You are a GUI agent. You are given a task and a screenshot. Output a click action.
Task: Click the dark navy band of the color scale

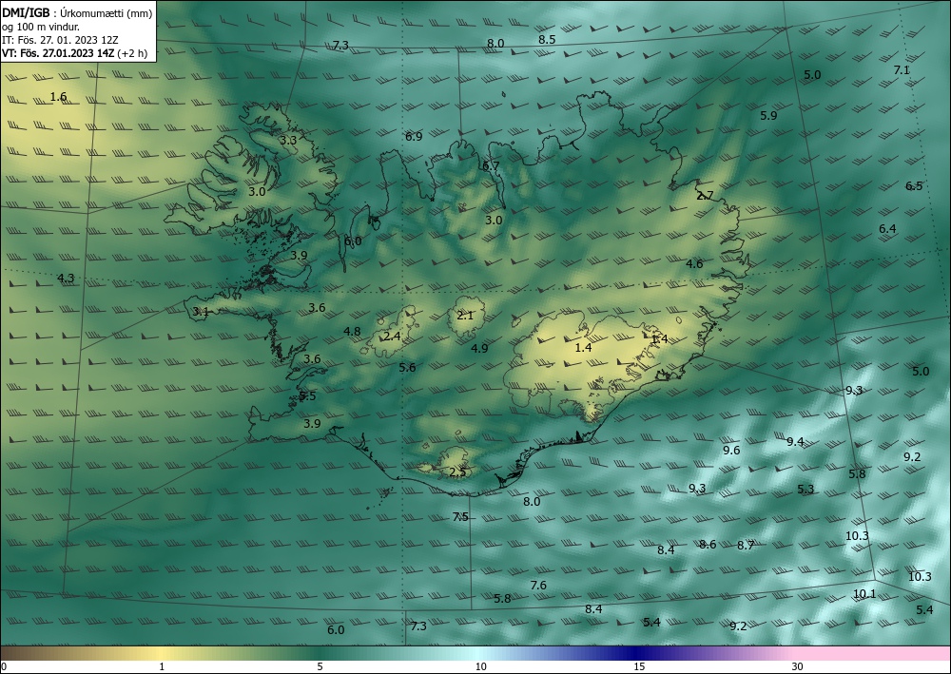point(637,653)
